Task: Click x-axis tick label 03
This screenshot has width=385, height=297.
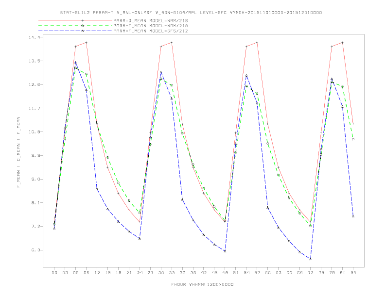Action: pyautogui.click(x=65, y=273)
